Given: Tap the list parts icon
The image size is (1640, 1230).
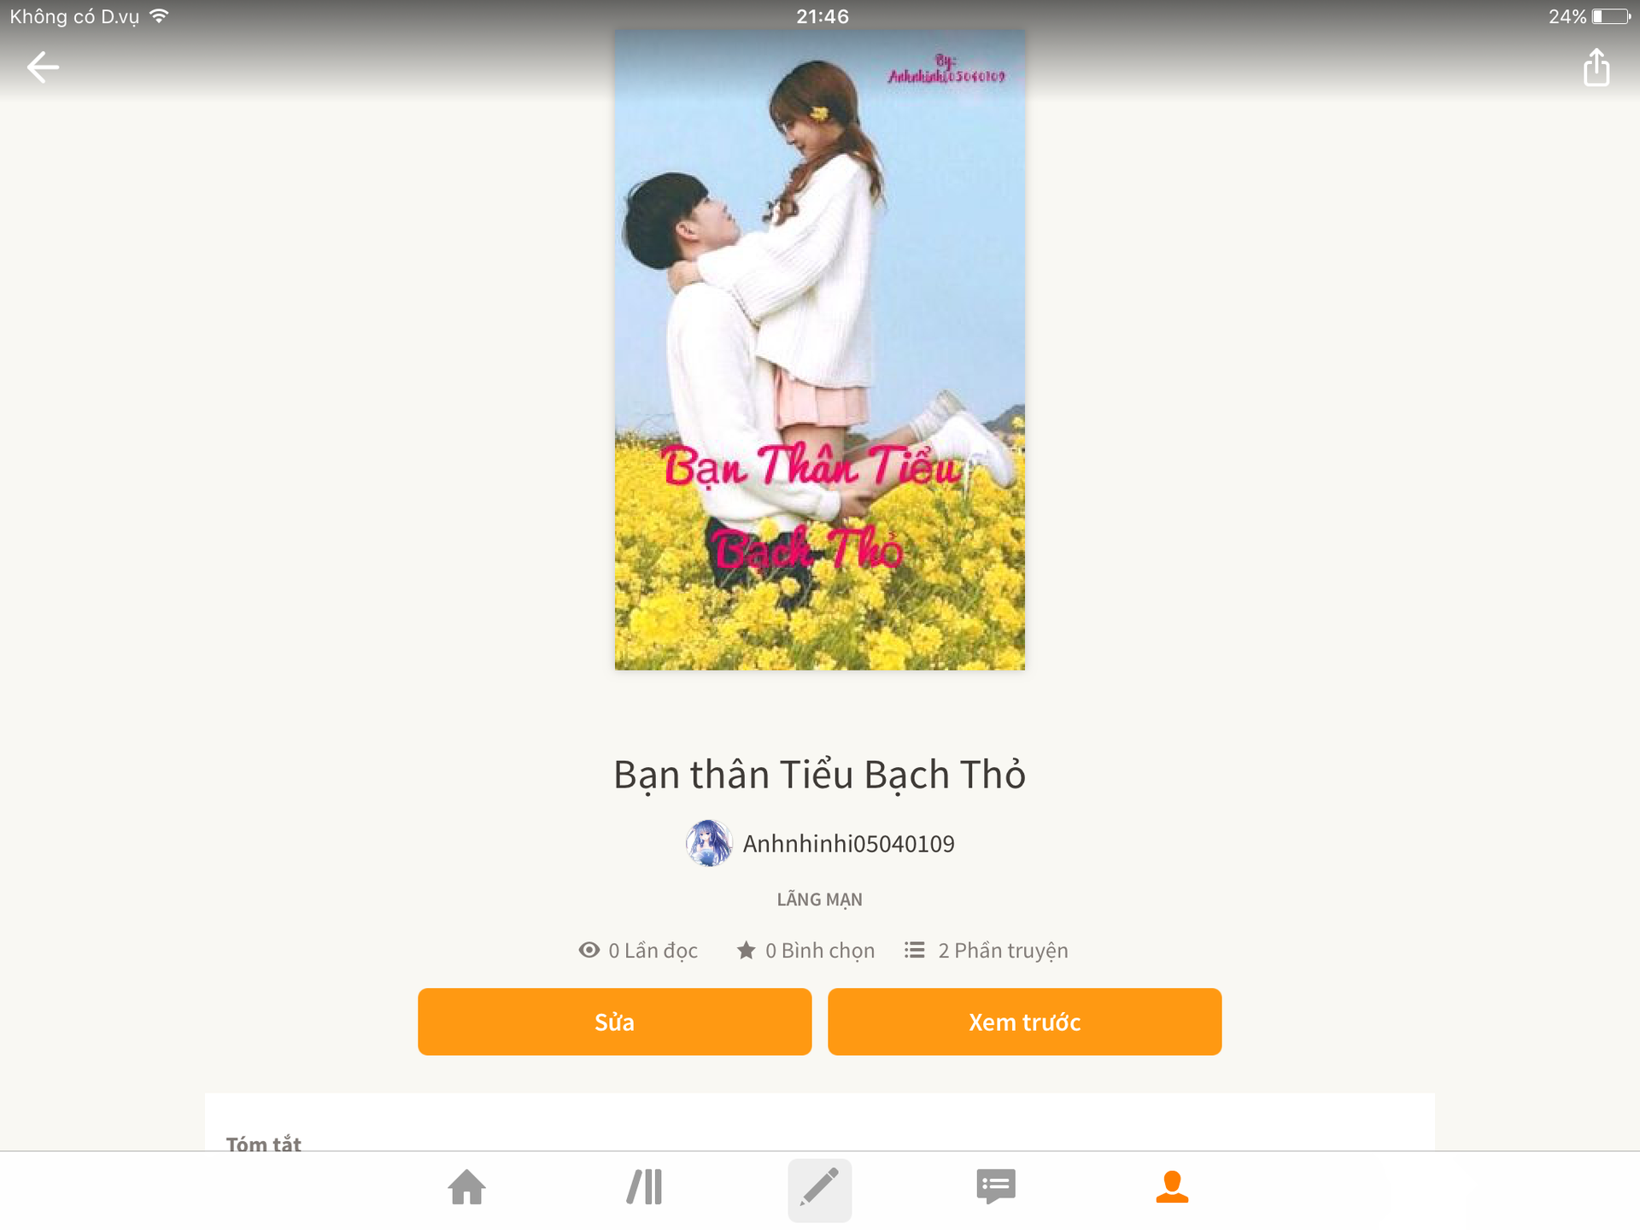Looking at the screenshot, I should click(914, 950).
